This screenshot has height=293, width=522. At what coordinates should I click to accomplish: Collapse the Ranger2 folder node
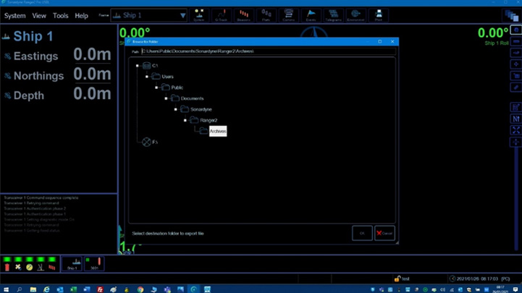coord(185,120)
